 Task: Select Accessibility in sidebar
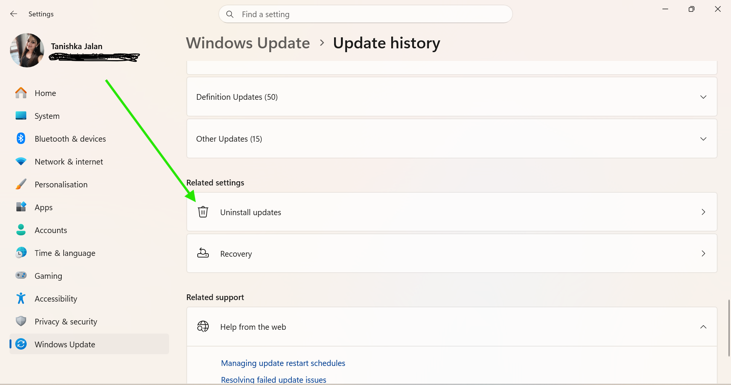pyautogui.click(x=90, y=299)
